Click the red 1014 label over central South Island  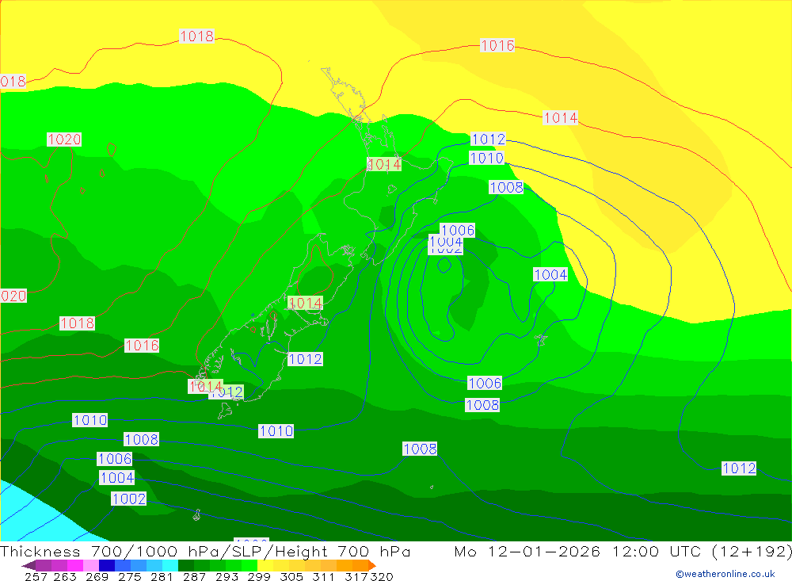306,303
